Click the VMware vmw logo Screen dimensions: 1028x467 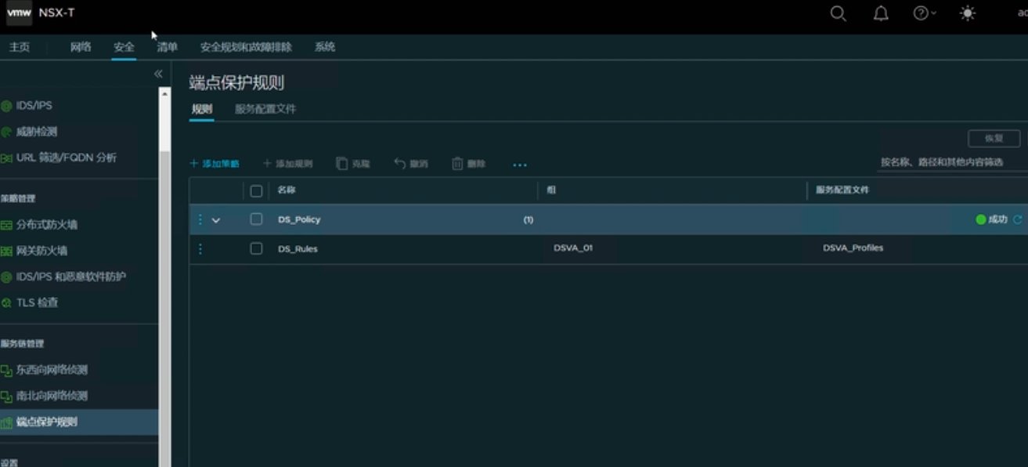(x=20, y=13)
